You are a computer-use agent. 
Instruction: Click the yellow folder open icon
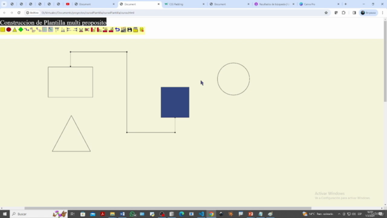click(135, 30)
